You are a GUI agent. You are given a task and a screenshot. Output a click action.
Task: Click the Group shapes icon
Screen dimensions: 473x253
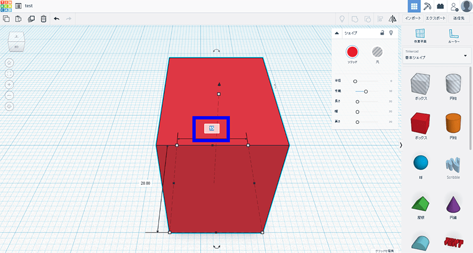pyautogui.click(x=355, y=19)
